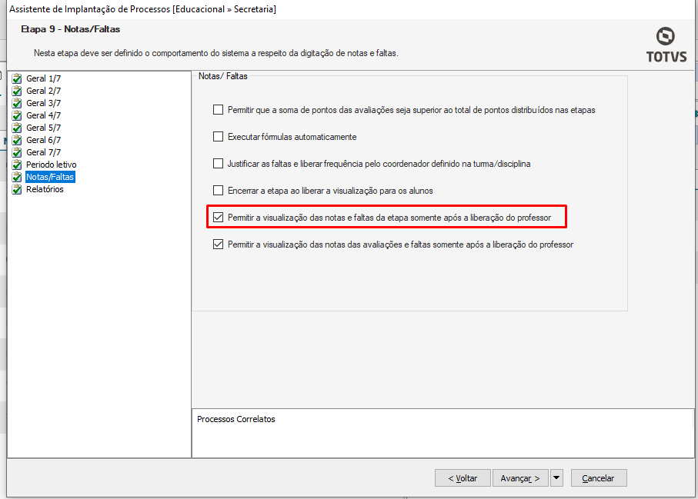Click the TOTVS logo
Image resolution: width=698 pixels, height=499 pixels.
666,45
